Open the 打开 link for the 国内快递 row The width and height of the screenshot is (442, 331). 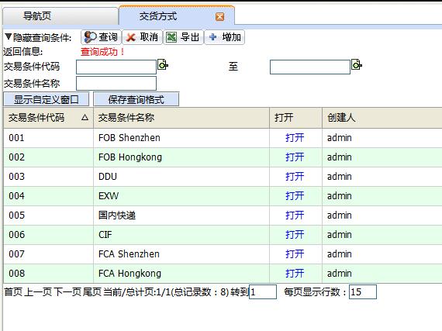click(x=295, y=215)
